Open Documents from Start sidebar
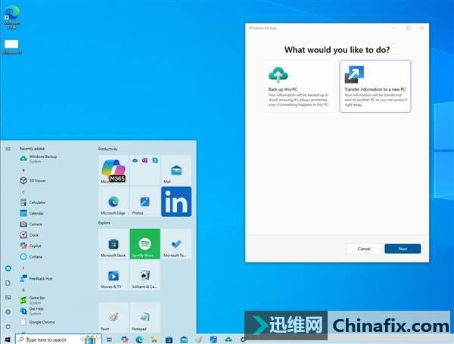454x344 pixels. coord(8,283)
